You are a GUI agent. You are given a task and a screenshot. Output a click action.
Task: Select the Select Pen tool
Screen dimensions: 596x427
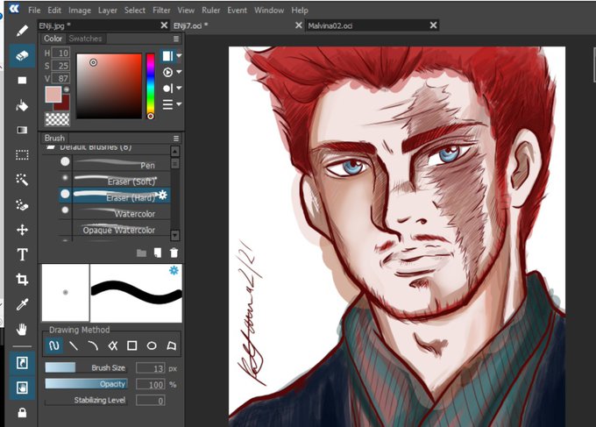click(22, 205)
